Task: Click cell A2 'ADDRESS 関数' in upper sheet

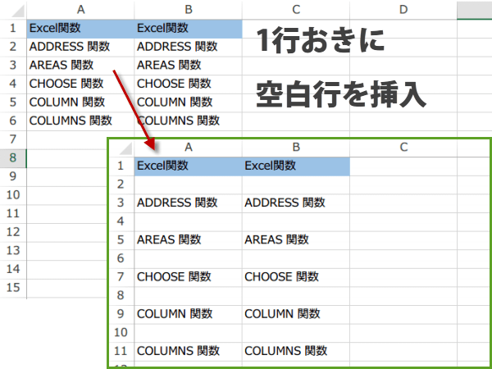Action: (80, 48)
